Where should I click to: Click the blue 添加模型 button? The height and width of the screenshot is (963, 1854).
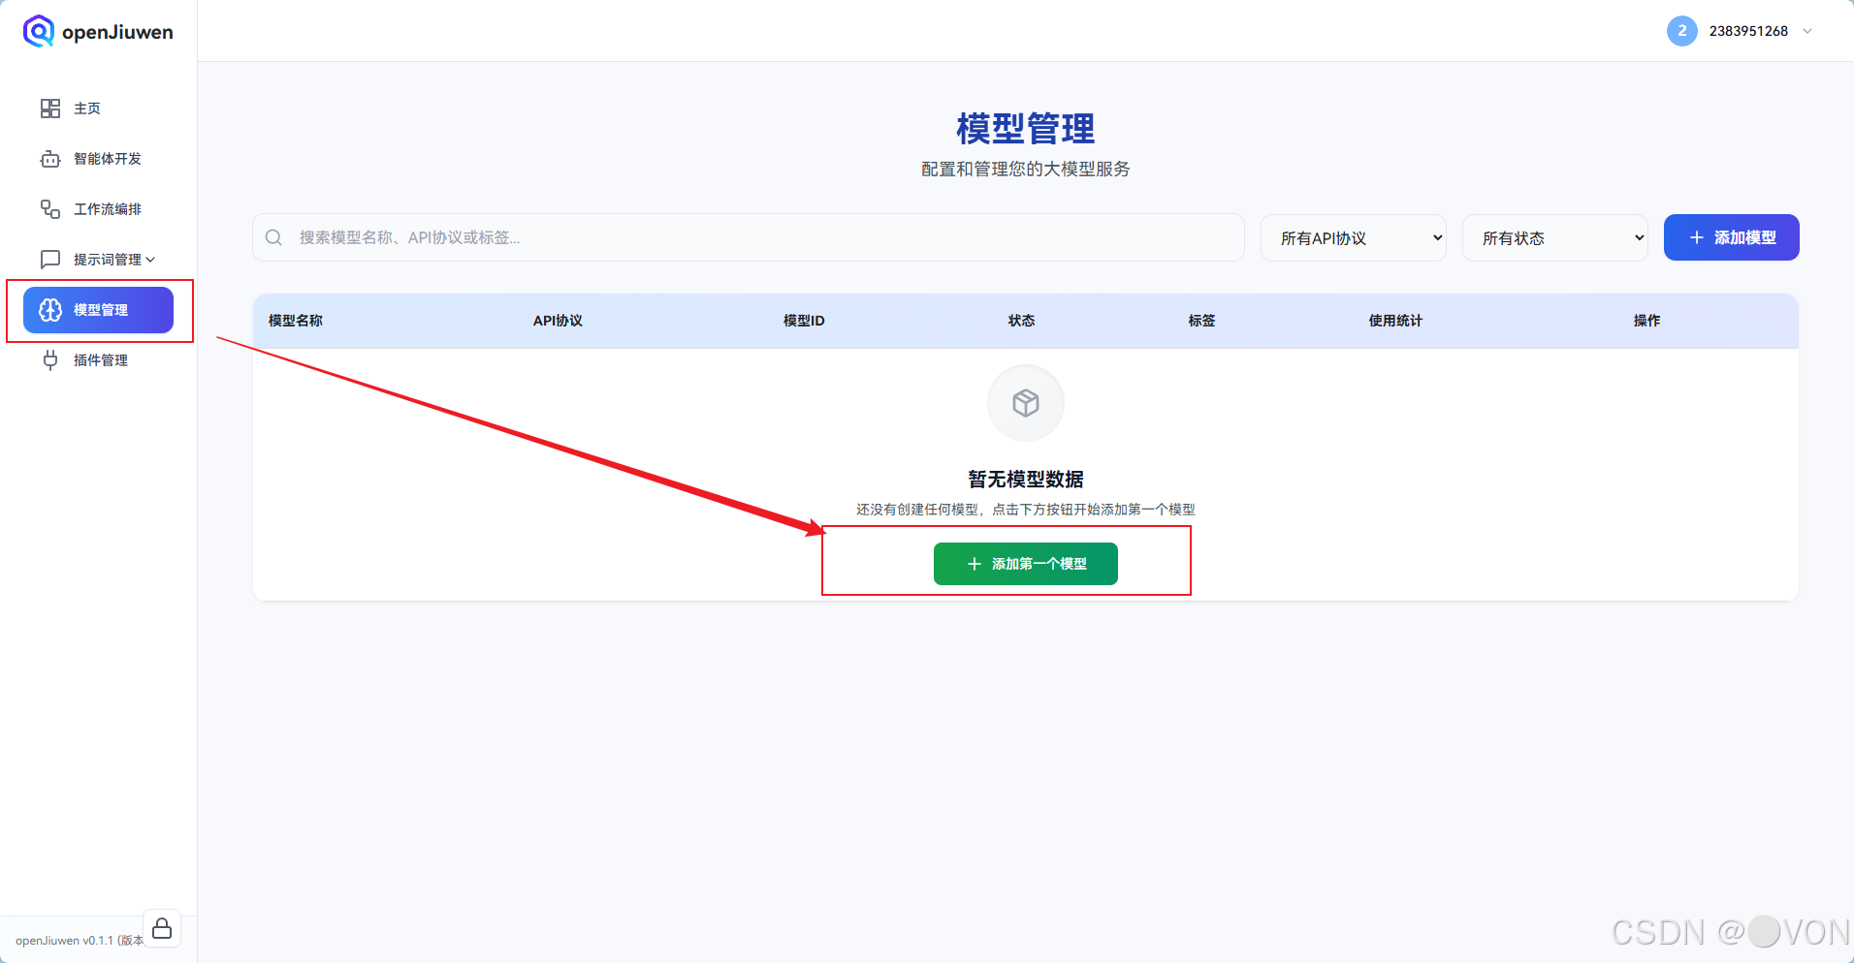click(x=1731, y=237)
